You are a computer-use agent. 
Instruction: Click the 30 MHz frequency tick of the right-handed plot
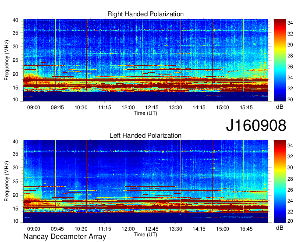(x=15, y=46)
